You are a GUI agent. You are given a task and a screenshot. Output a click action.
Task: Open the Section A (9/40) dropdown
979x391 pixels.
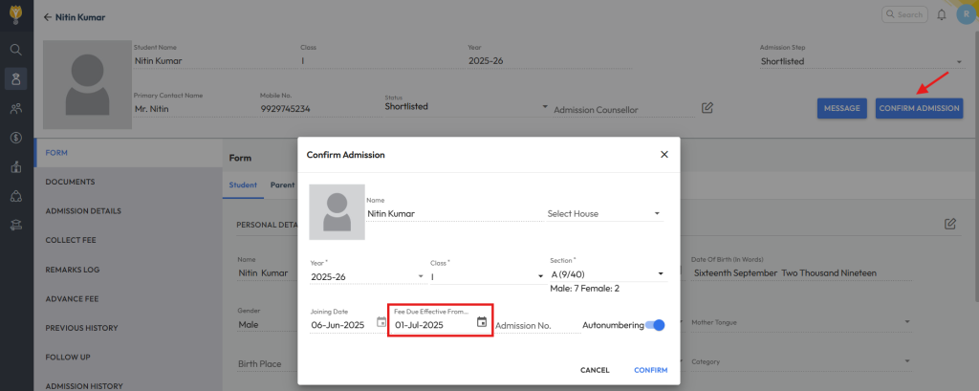(607, 274)
